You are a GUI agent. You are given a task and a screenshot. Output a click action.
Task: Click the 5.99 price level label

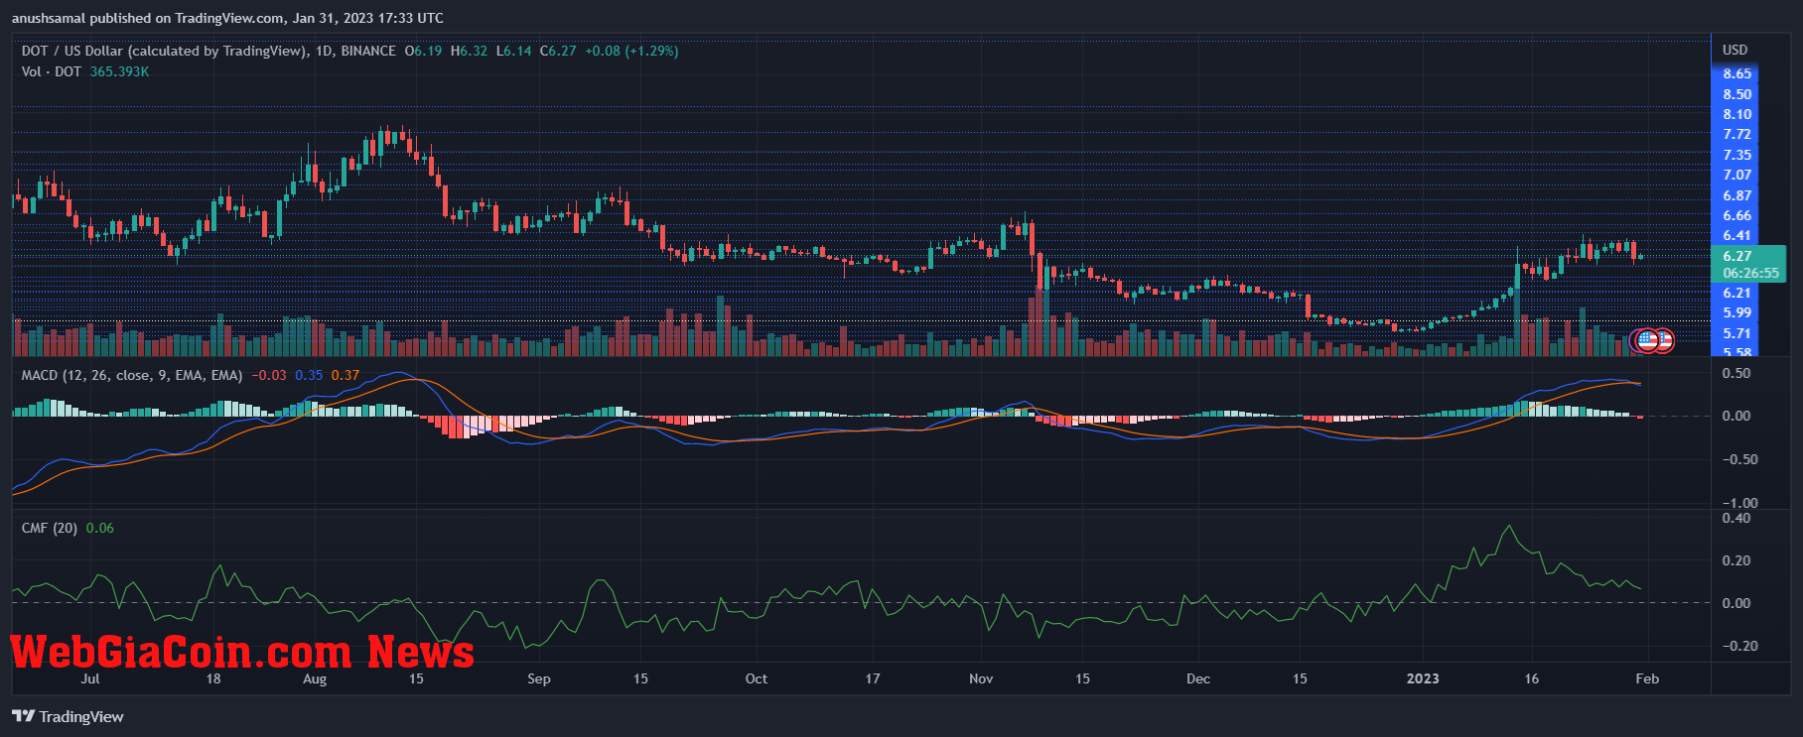(1737, 312)
